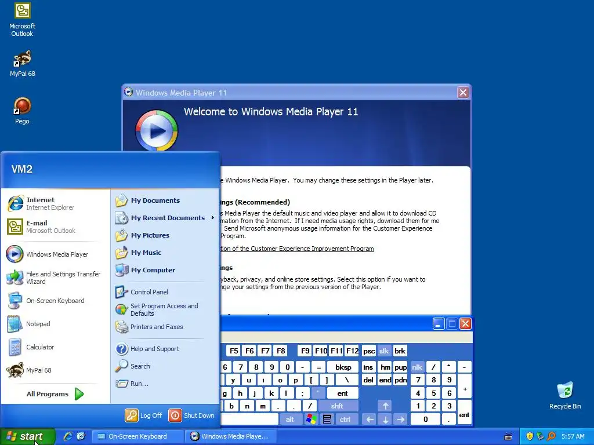This screenshot has height=445, width=594.
Task: Open My Documents folder
Action: [165, 200]
